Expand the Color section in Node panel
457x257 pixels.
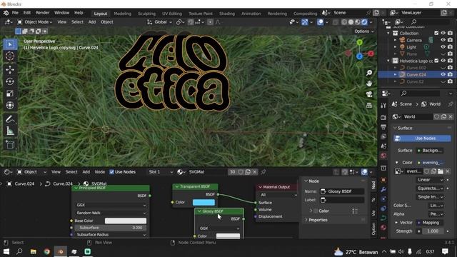coord(323,211)
